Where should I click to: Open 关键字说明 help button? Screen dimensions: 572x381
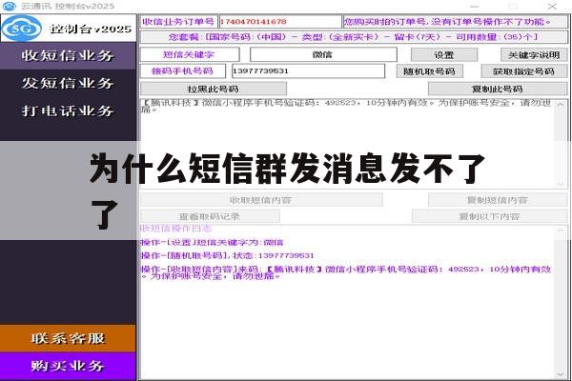534,55
